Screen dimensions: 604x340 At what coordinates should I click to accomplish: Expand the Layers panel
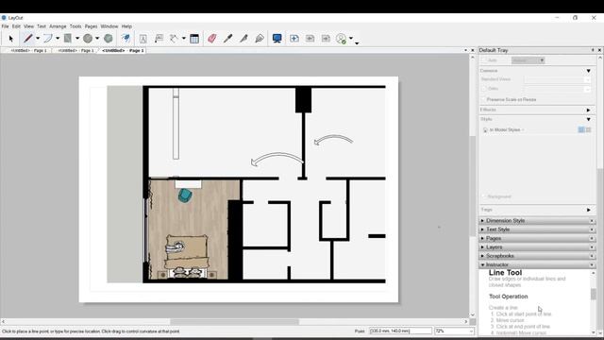(482, 247)
